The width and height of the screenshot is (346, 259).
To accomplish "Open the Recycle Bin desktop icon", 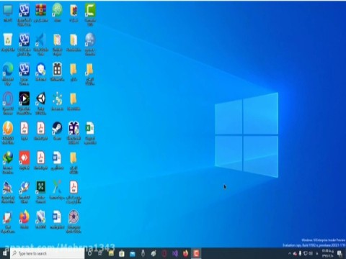I will click(x=8, y=42).
